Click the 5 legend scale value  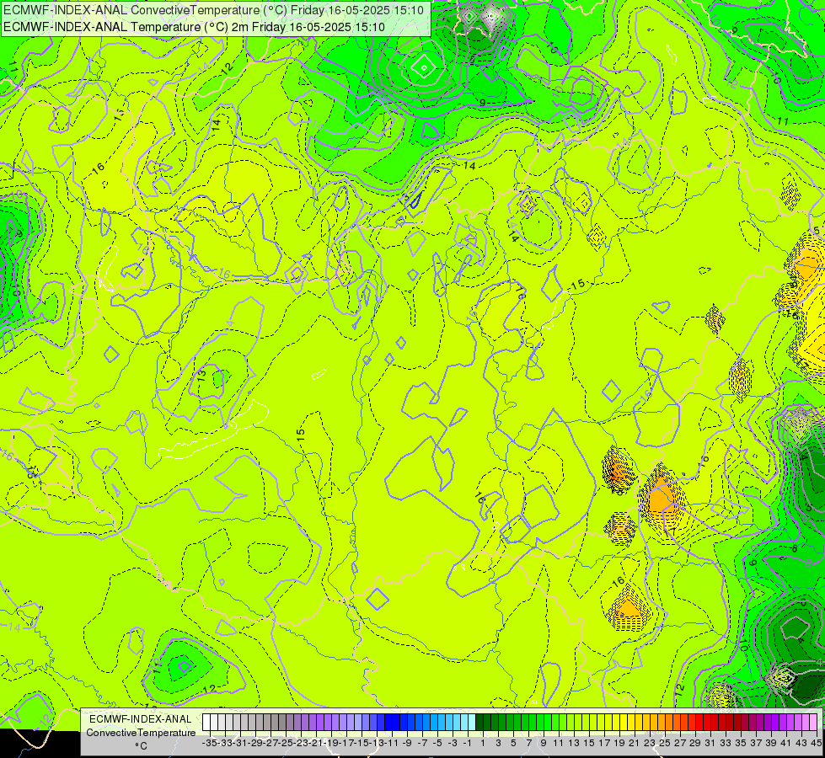pos(513,744)
